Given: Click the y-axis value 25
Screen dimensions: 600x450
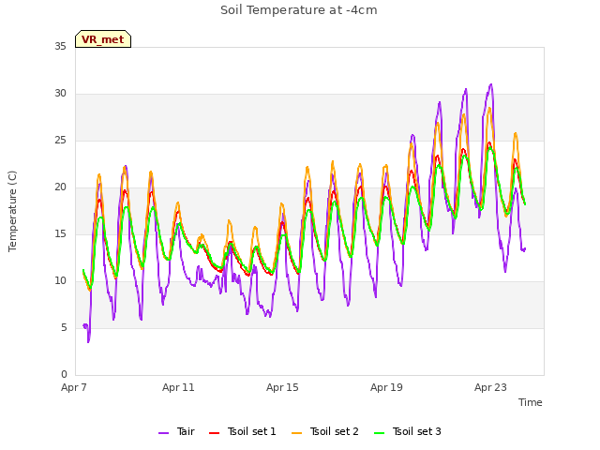Looking at the screenshot, I should tap(60, 141).
